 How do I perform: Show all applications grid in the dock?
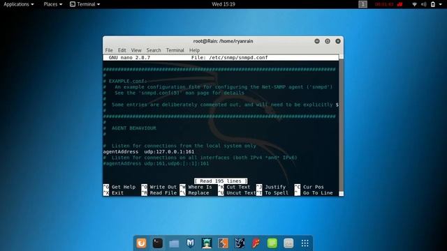pyautogui.click(x=305, y=243)
